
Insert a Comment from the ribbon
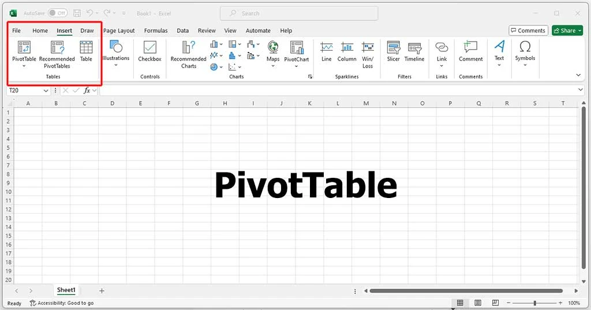pyautogui.click(x=471, y=51)
